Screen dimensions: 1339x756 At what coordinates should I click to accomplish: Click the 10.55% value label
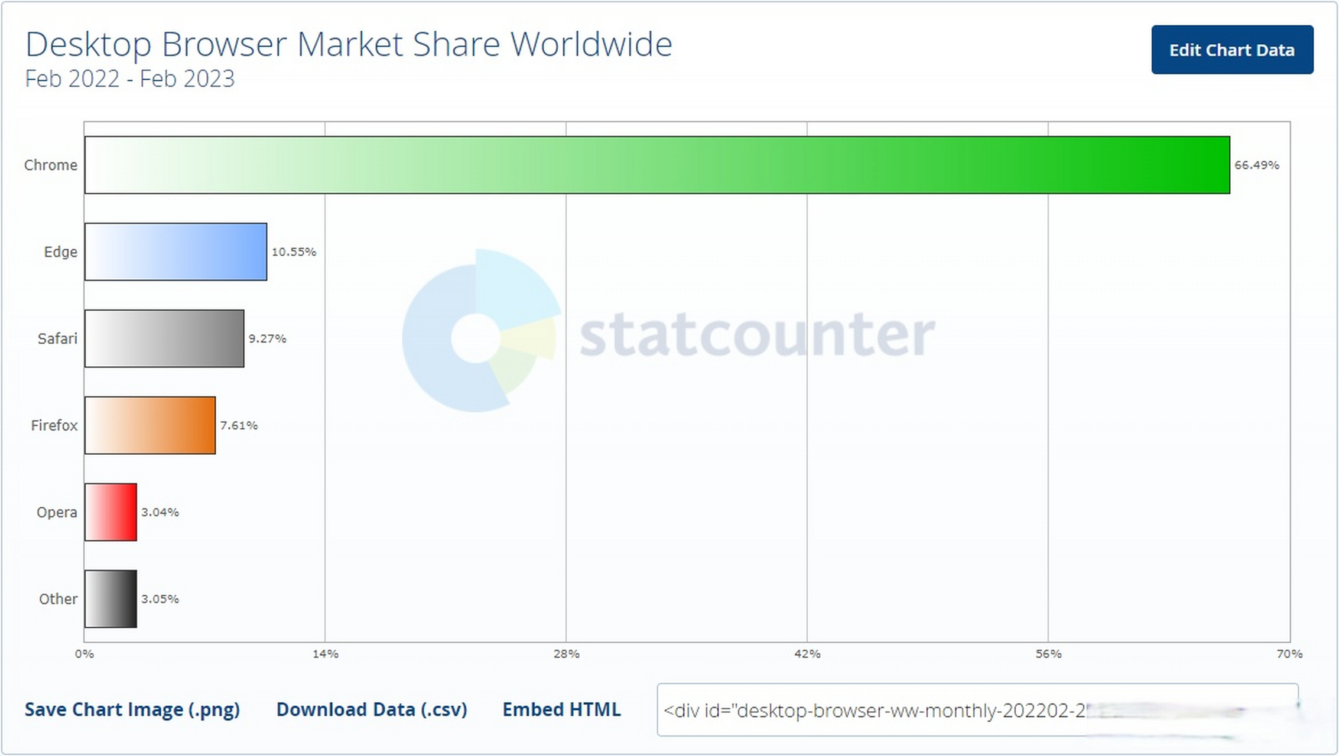tap(294, 252)
